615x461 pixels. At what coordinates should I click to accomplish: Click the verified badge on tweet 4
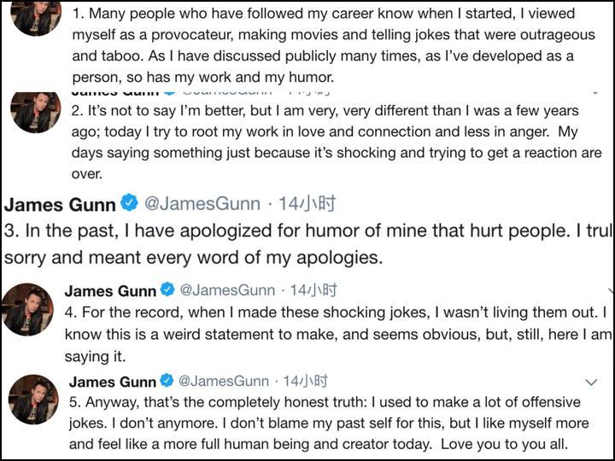click(x=168, y=290)
